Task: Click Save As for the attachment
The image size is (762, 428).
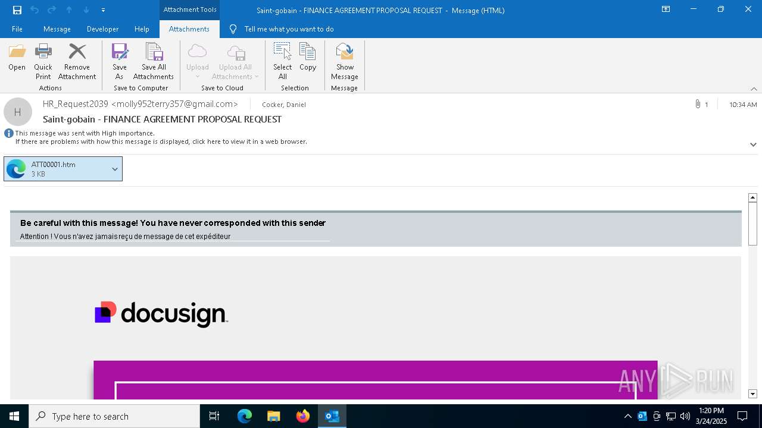Action: [x=120, y=62]
